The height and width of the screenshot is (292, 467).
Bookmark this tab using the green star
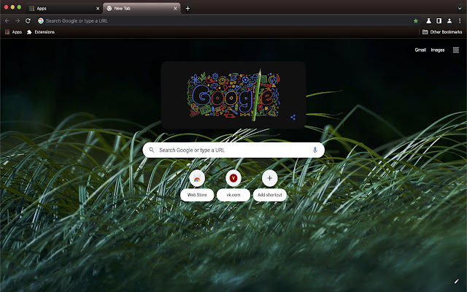416,21
